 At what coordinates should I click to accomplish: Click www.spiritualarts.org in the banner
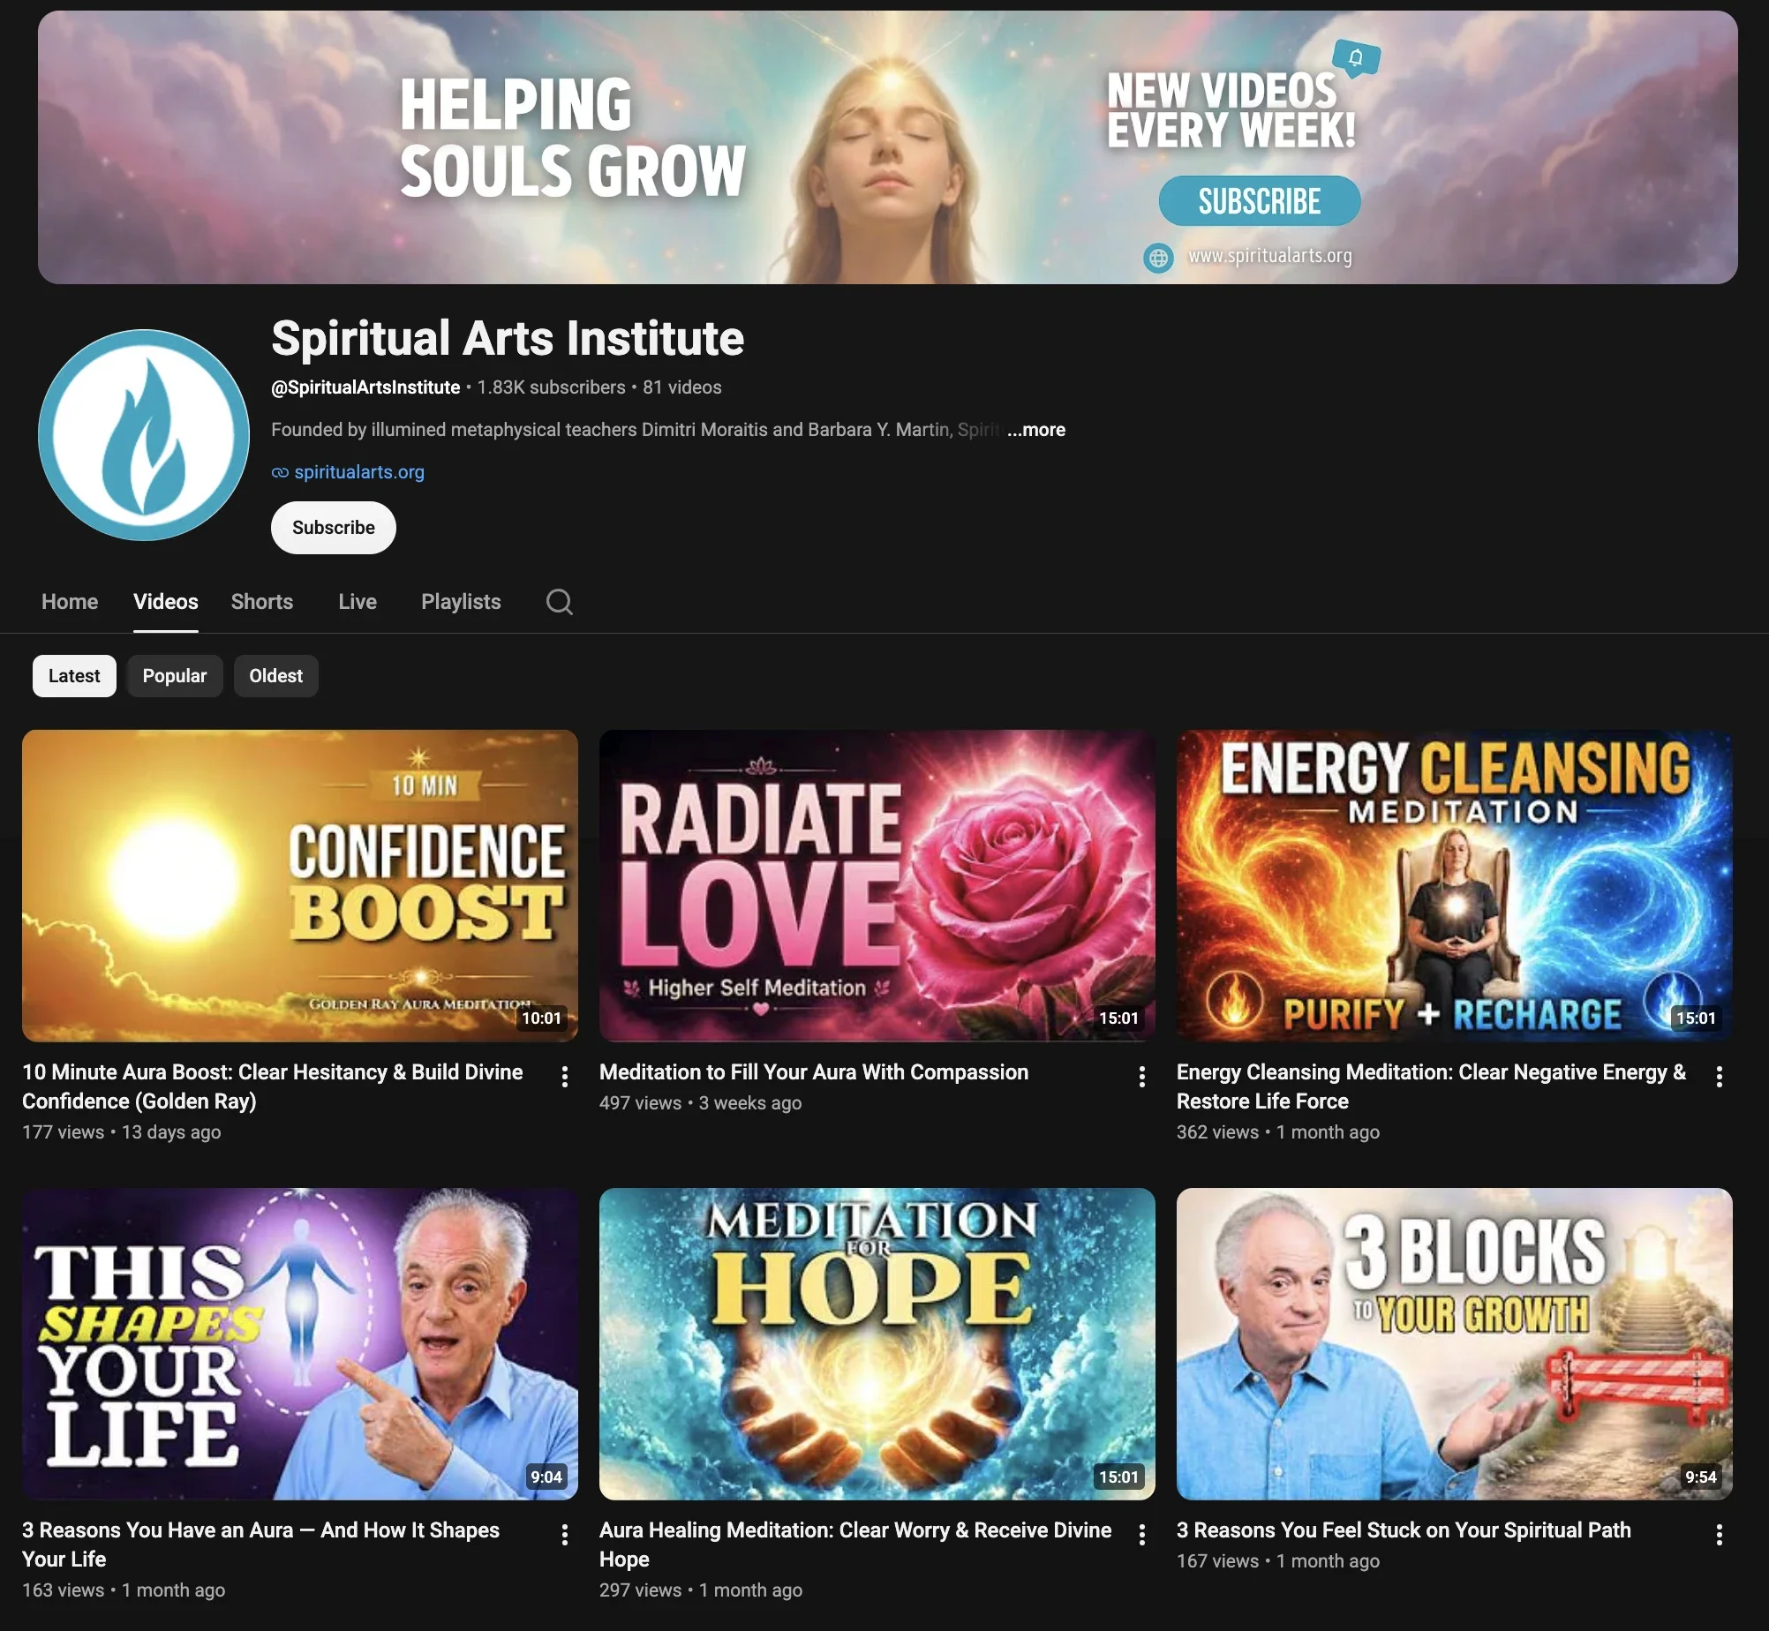click(1269, 256)
